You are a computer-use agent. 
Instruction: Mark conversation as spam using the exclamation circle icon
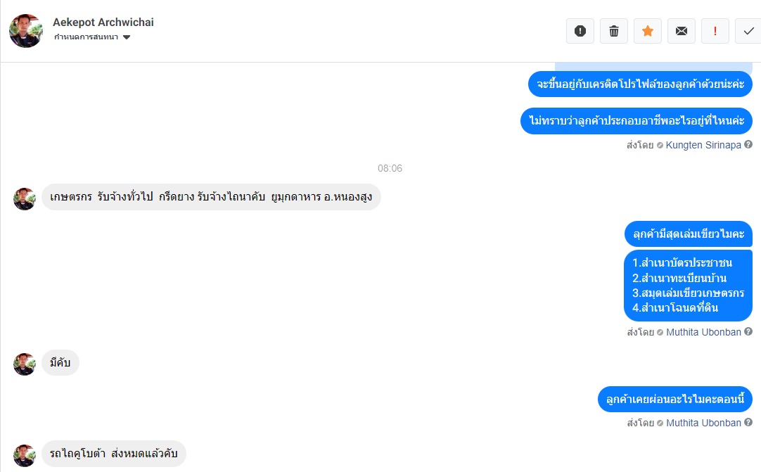click(580, 31)
